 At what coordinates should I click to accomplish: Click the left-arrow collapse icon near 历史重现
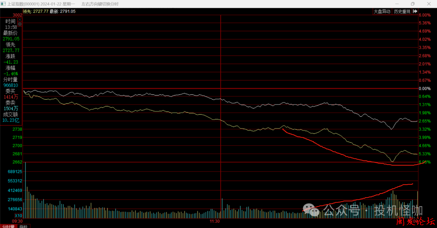pyautogui.click(x=415, y=11)
